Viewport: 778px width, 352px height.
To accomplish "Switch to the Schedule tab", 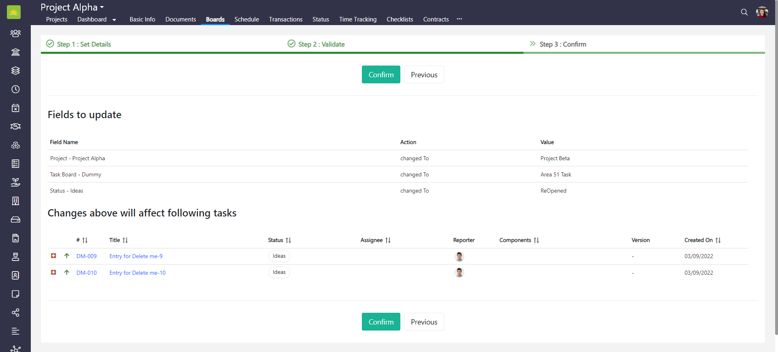I will click(x=246, y=19).
